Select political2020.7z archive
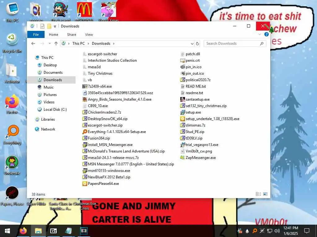317x237 pixels. click(x=195, y=80)
